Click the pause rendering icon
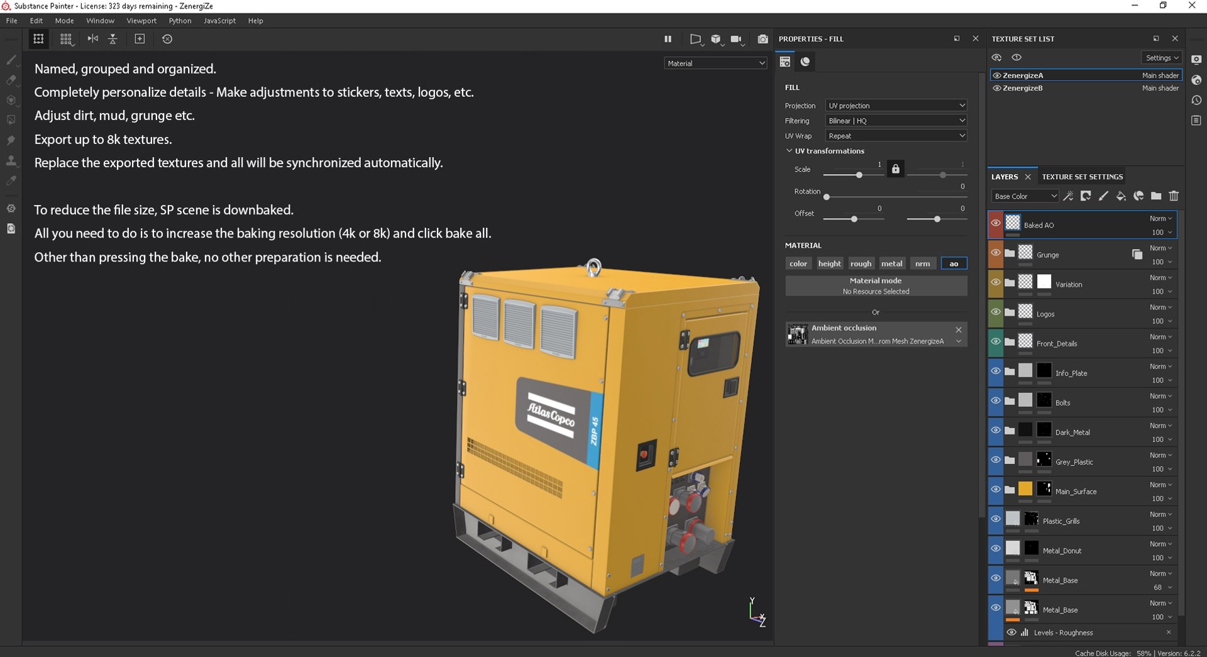1207x657 pixels. 668,39
